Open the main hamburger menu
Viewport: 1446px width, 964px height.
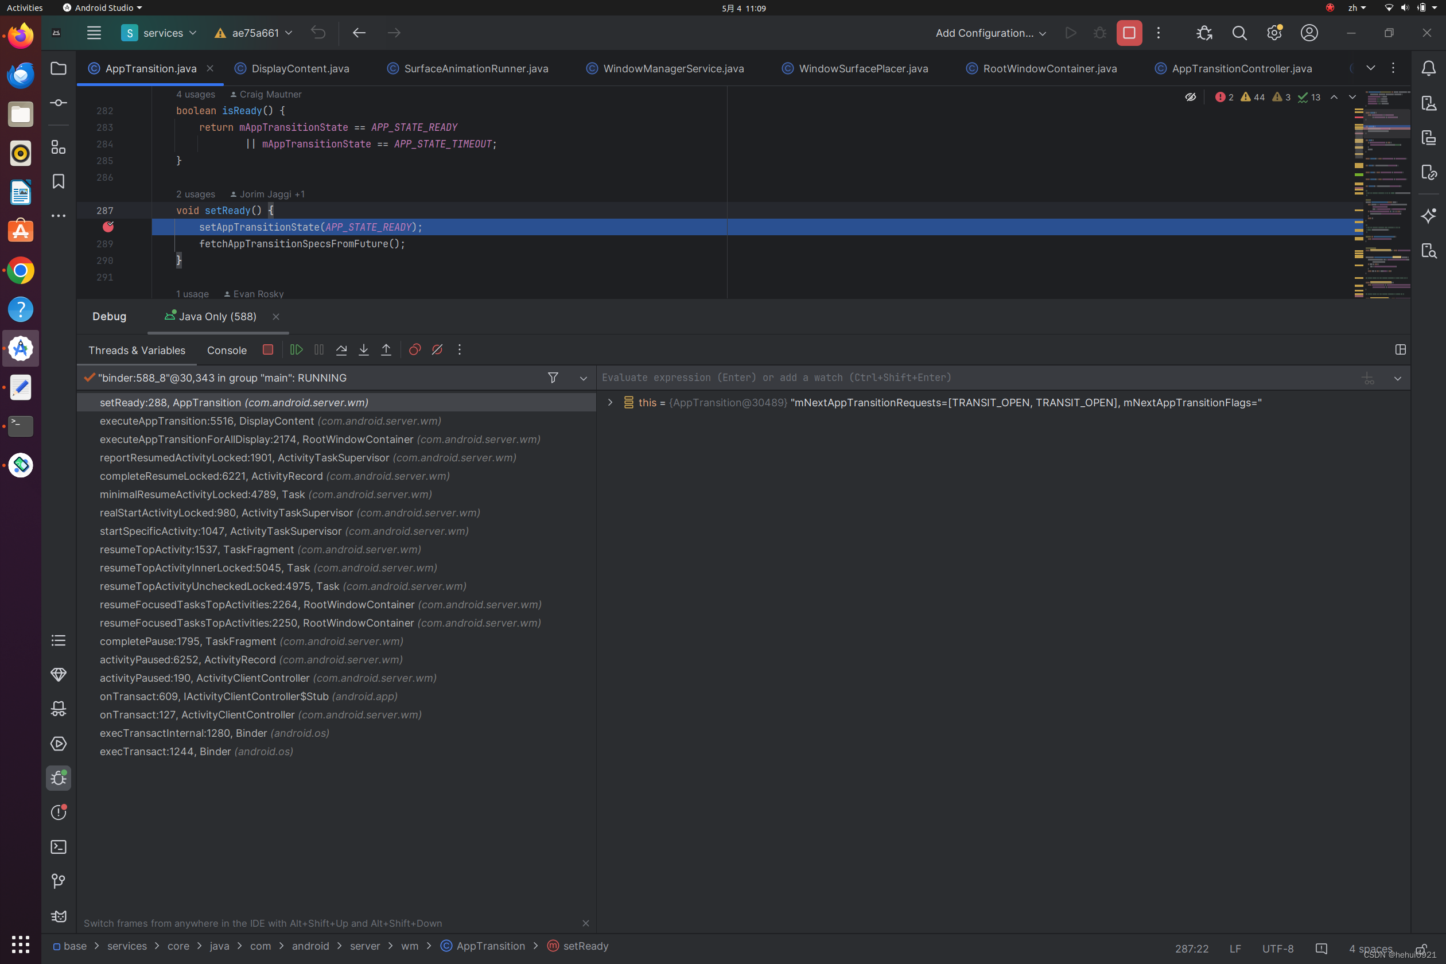pos(94,33)
